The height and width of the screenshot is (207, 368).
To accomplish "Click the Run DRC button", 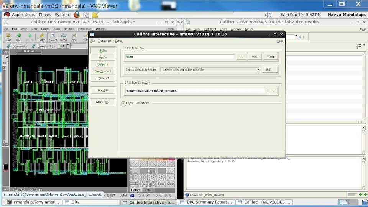I will point(103,90).
